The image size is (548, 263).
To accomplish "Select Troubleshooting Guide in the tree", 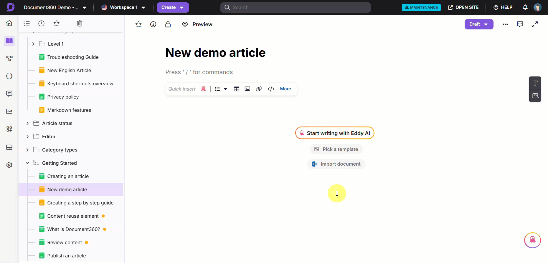I will point(73,57).
